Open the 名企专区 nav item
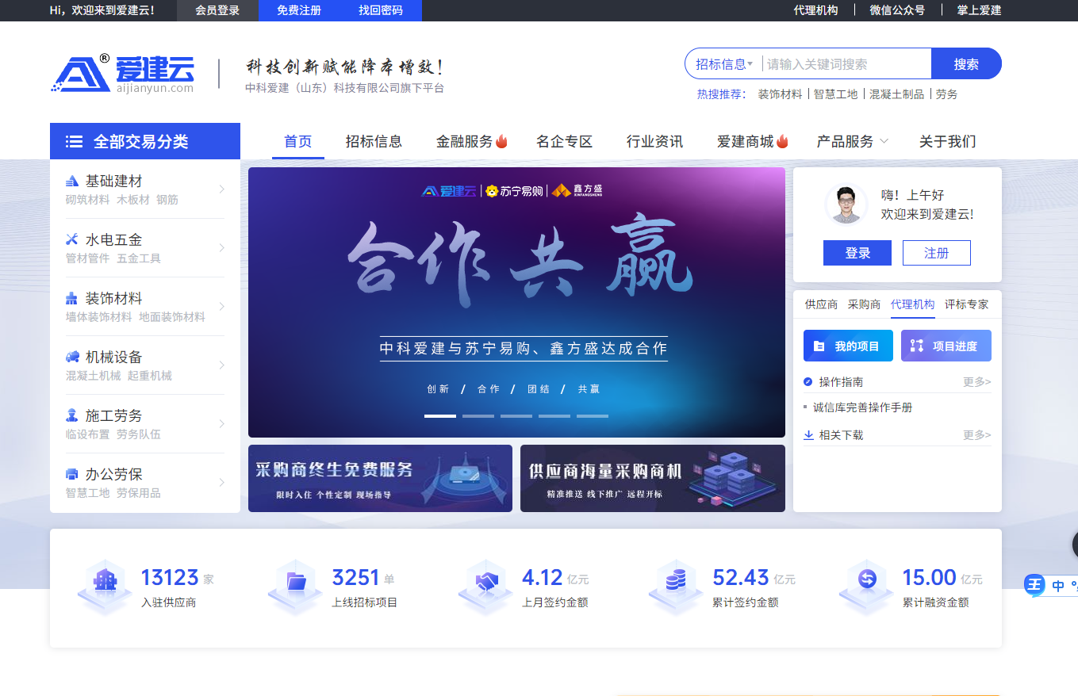The image size is (1078, 696). click(564, 142)
